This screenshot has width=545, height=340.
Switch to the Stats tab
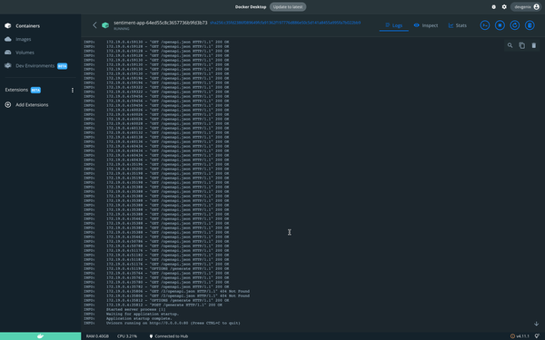pos(458,25)
